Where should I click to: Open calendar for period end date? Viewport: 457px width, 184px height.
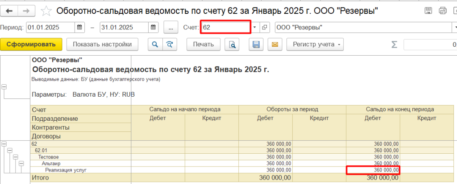click(x=153, y=28)
